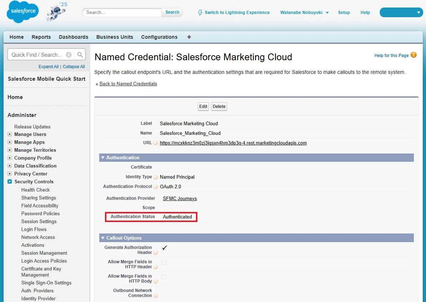Click help bubble for Allow Merge Fields in HTTP Body
426x302 pixels.
155,282
